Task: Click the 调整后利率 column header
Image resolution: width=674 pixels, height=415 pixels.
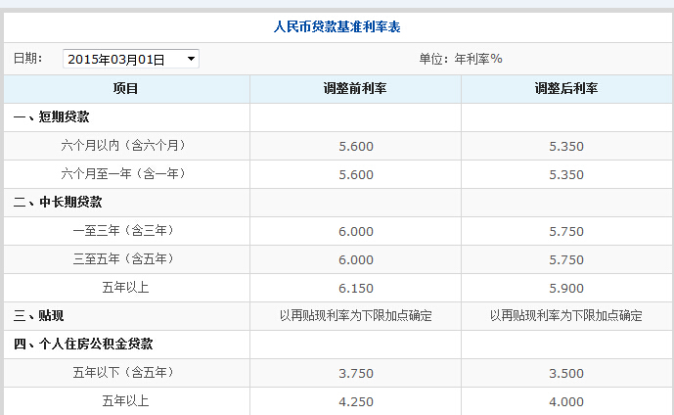Action: 567,89
